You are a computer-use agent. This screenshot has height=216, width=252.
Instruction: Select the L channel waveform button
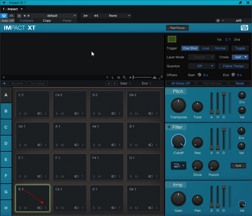(x=113, y=78)
